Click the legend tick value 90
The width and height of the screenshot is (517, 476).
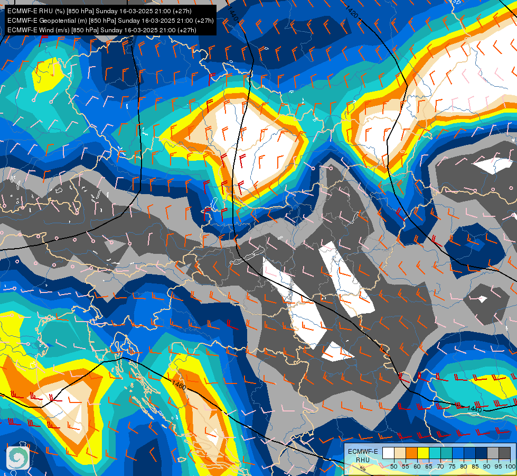click(487, 466)
